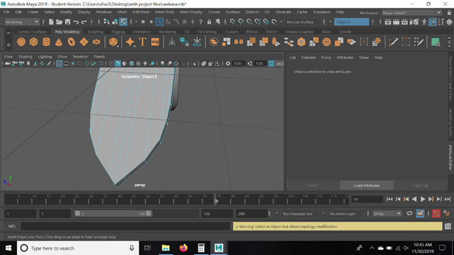Open the Workspace Maya Classic dropdown

click(x=412, y=13)
